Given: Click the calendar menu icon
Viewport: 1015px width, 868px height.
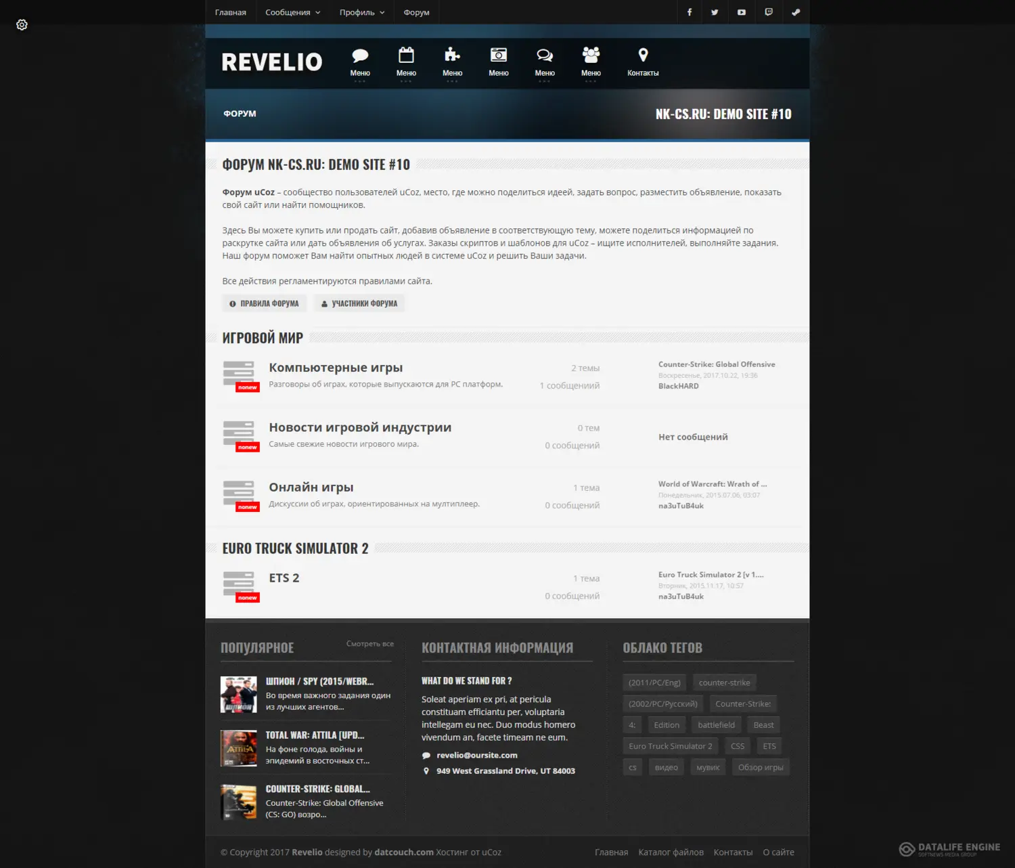Looking at the screenshot, I should (x=406, y=55).
